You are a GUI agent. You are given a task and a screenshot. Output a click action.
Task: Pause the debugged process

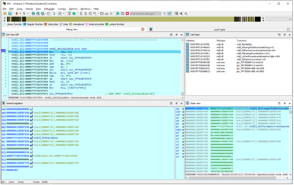[x=123, y=13]
